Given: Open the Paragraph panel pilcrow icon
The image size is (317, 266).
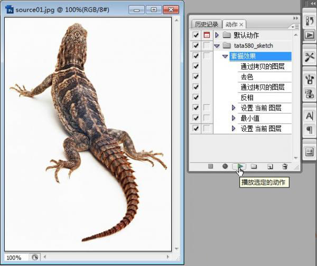Looking at the screenshot, I should tap(309, 130).
